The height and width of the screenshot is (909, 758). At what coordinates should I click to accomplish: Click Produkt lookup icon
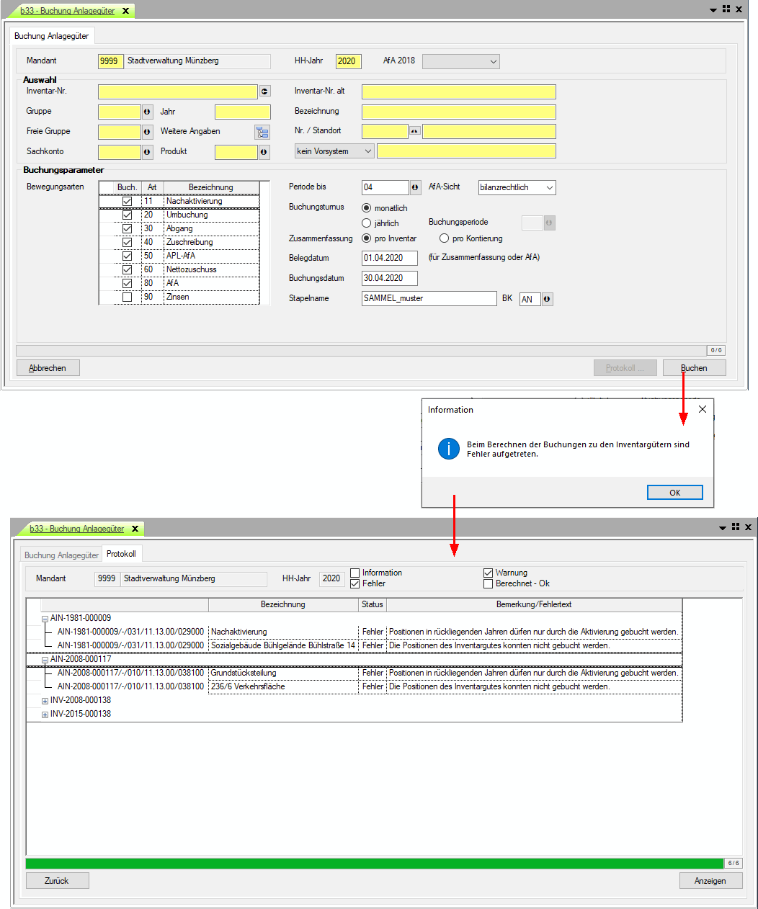pyautogui.click(x=264, y=152)
